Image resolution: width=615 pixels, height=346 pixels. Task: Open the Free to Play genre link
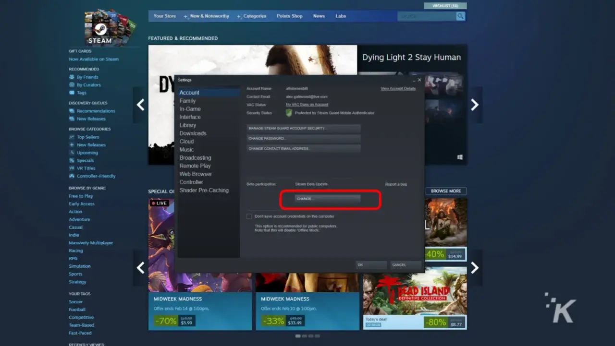[81, 196]
